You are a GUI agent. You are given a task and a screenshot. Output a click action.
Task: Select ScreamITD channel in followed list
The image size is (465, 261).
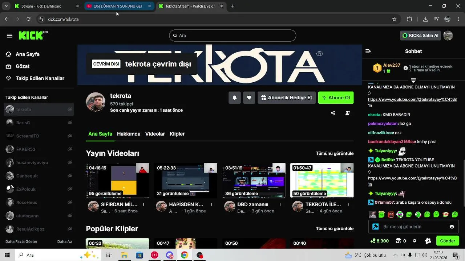point(39,136)
